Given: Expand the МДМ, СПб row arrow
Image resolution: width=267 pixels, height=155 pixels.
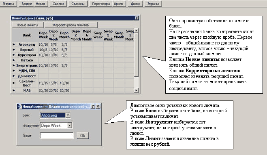Looking at the screenshot, I should tap(14, 71).
